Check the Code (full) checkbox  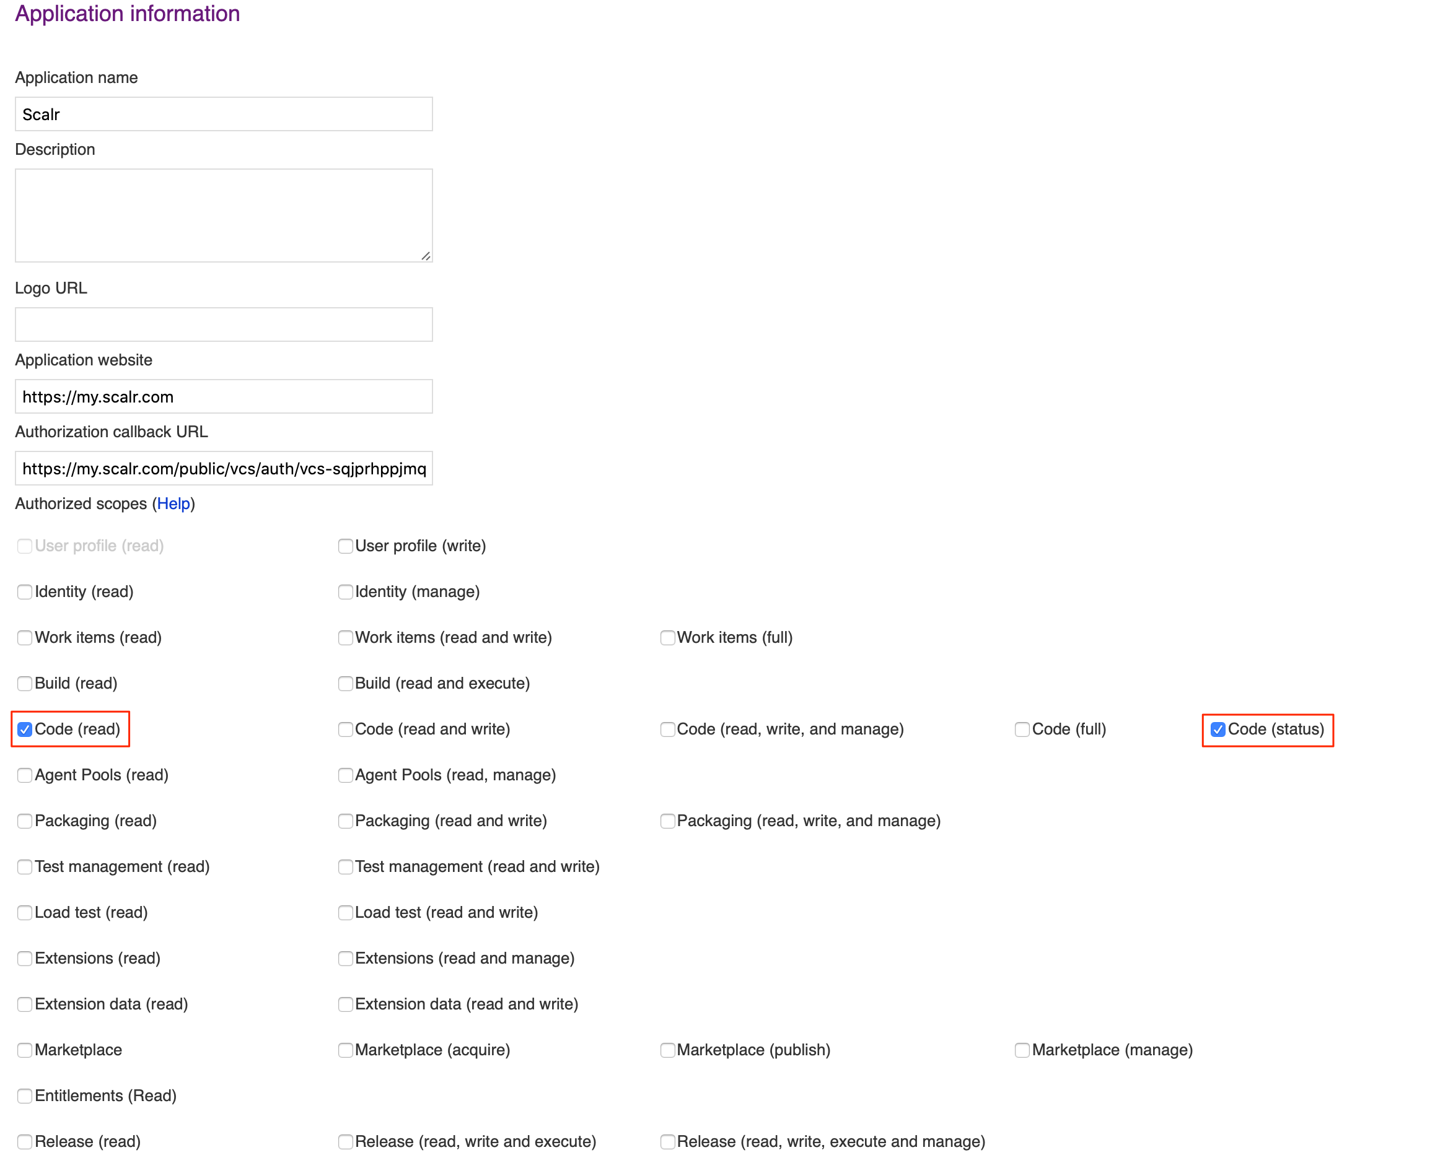(1022, 729)
